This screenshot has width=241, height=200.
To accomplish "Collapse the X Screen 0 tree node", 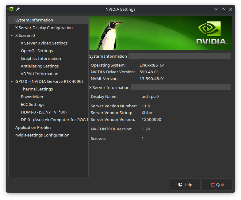I will [12, 36].
